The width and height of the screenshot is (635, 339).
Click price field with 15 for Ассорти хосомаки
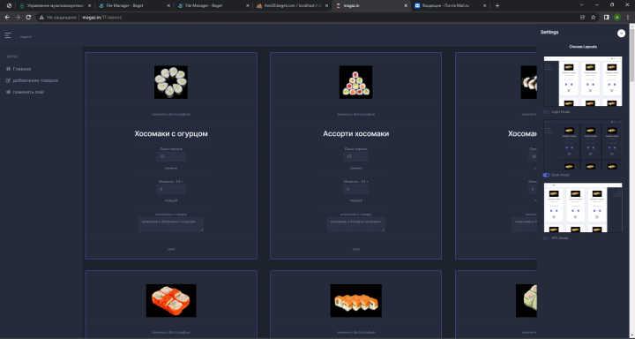coord(356,156)
